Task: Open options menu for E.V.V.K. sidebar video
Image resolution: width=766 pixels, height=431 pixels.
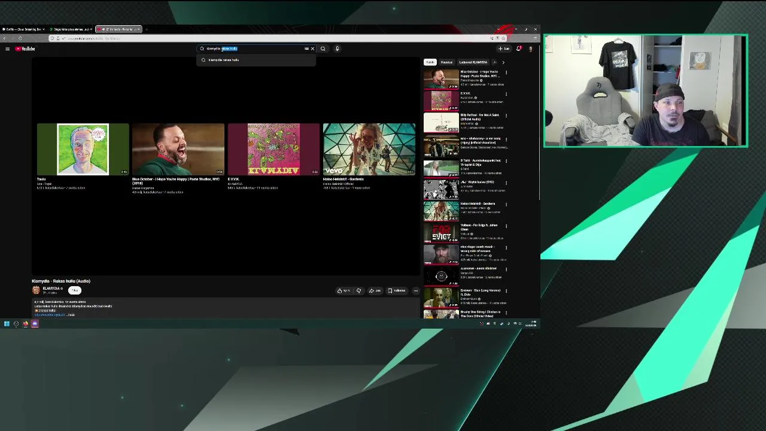Action: coord(506,94)
